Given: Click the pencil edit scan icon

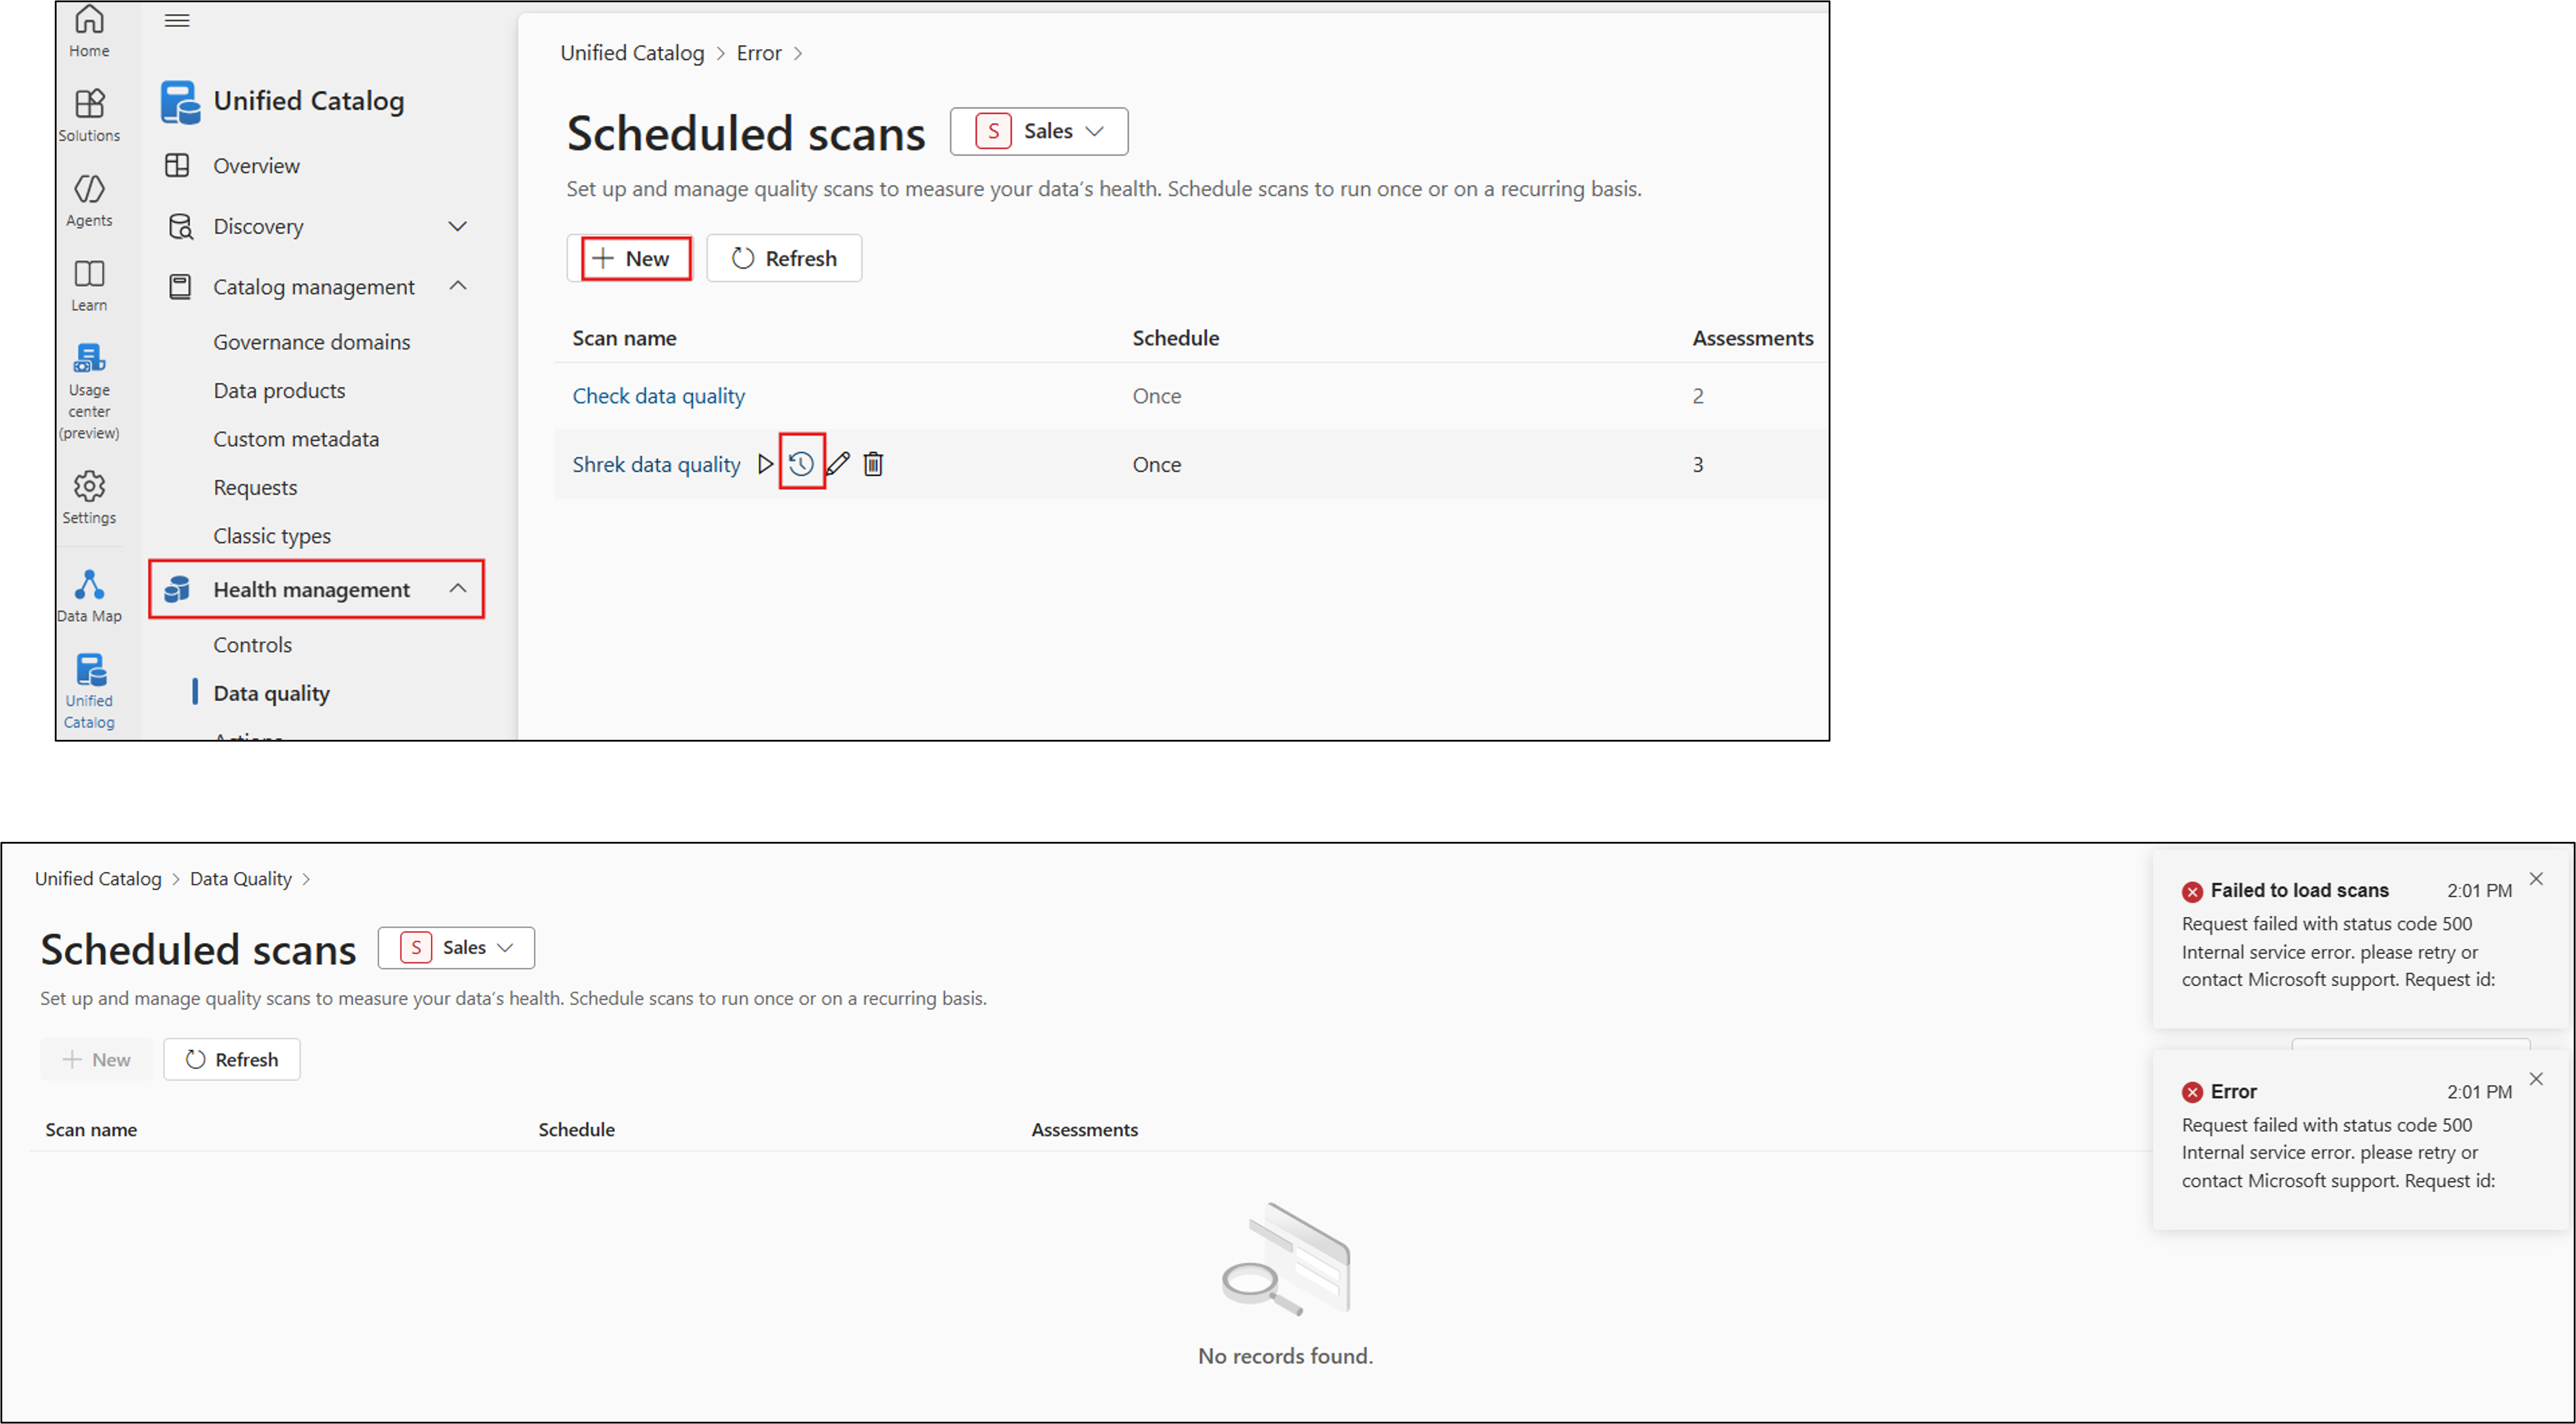Looking at the screenshot, I should [x=838, y=464].
